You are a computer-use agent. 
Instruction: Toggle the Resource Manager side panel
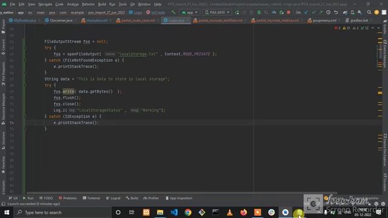coord(3,109)
